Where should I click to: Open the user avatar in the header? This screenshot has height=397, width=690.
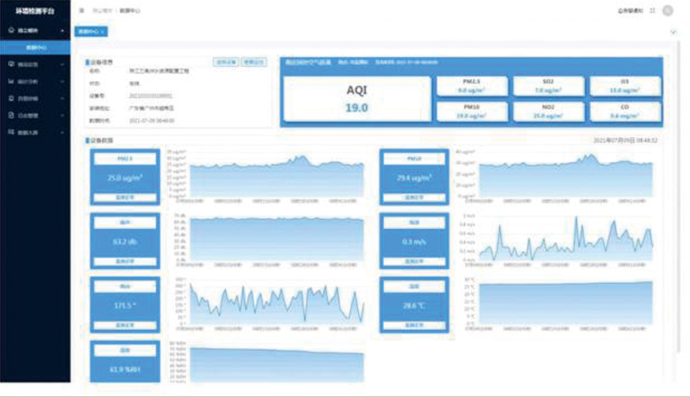(x=668, y=11)
